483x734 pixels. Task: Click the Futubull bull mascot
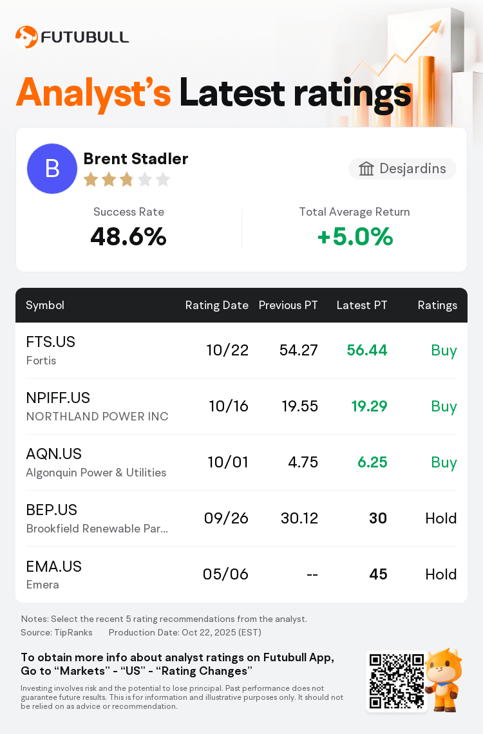tap(444, 679)
